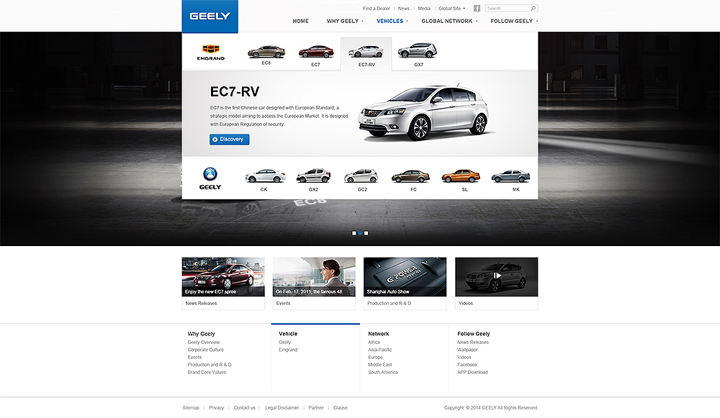Click the Geely brand logo in vehicle panel
The height and width of the screenshot is (418, 720).
[x=210, y=178]
